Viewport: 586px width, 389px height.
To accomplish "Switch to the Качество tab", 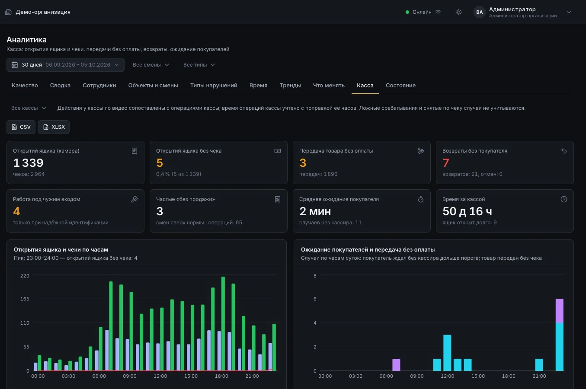I will coord(25,86).
